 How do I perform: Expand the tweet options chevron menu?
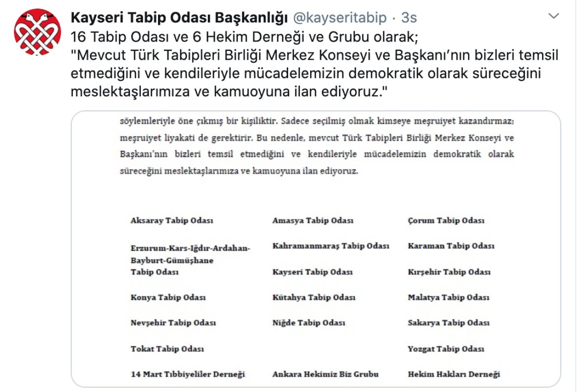pyautogui.click(x=553, y=17)
